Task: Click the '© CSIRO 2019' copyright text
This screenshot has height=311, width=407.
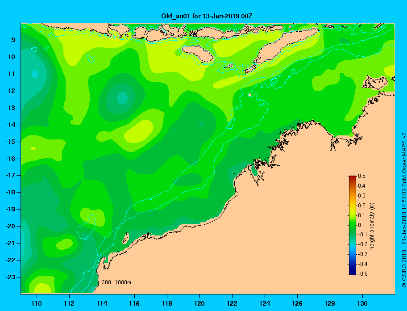Action: (404, 269)
